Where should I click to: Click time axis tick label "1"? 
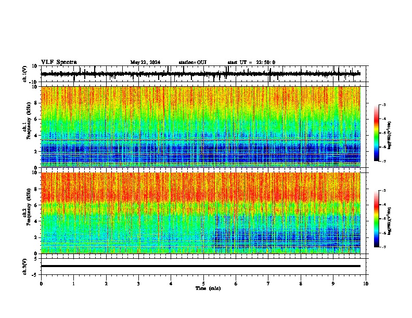click(x=73, y=284)
